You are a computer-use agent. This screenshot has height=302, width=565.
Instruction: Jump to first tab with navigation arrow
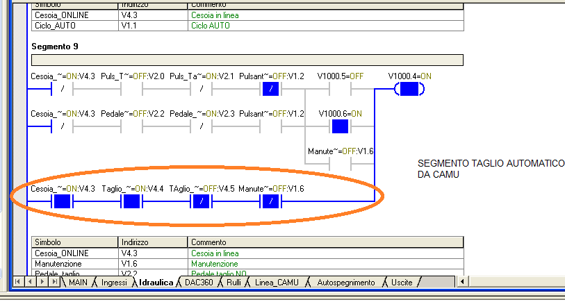(19, 281)
